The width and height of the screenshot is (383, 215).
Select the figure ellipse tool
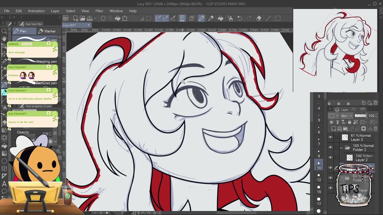(x=4, y=161)
